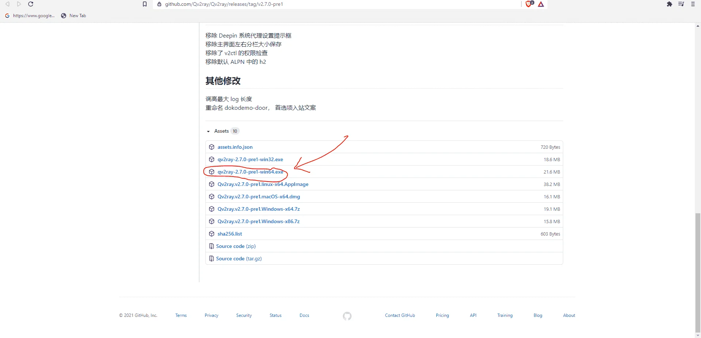Open the media playlist control icon

click(x=681, y=4)
